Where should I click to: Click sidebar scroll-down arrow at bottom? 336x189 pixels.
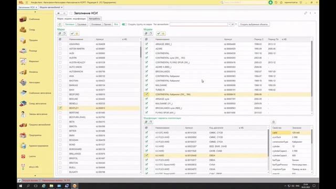click(x=35, y=175)
